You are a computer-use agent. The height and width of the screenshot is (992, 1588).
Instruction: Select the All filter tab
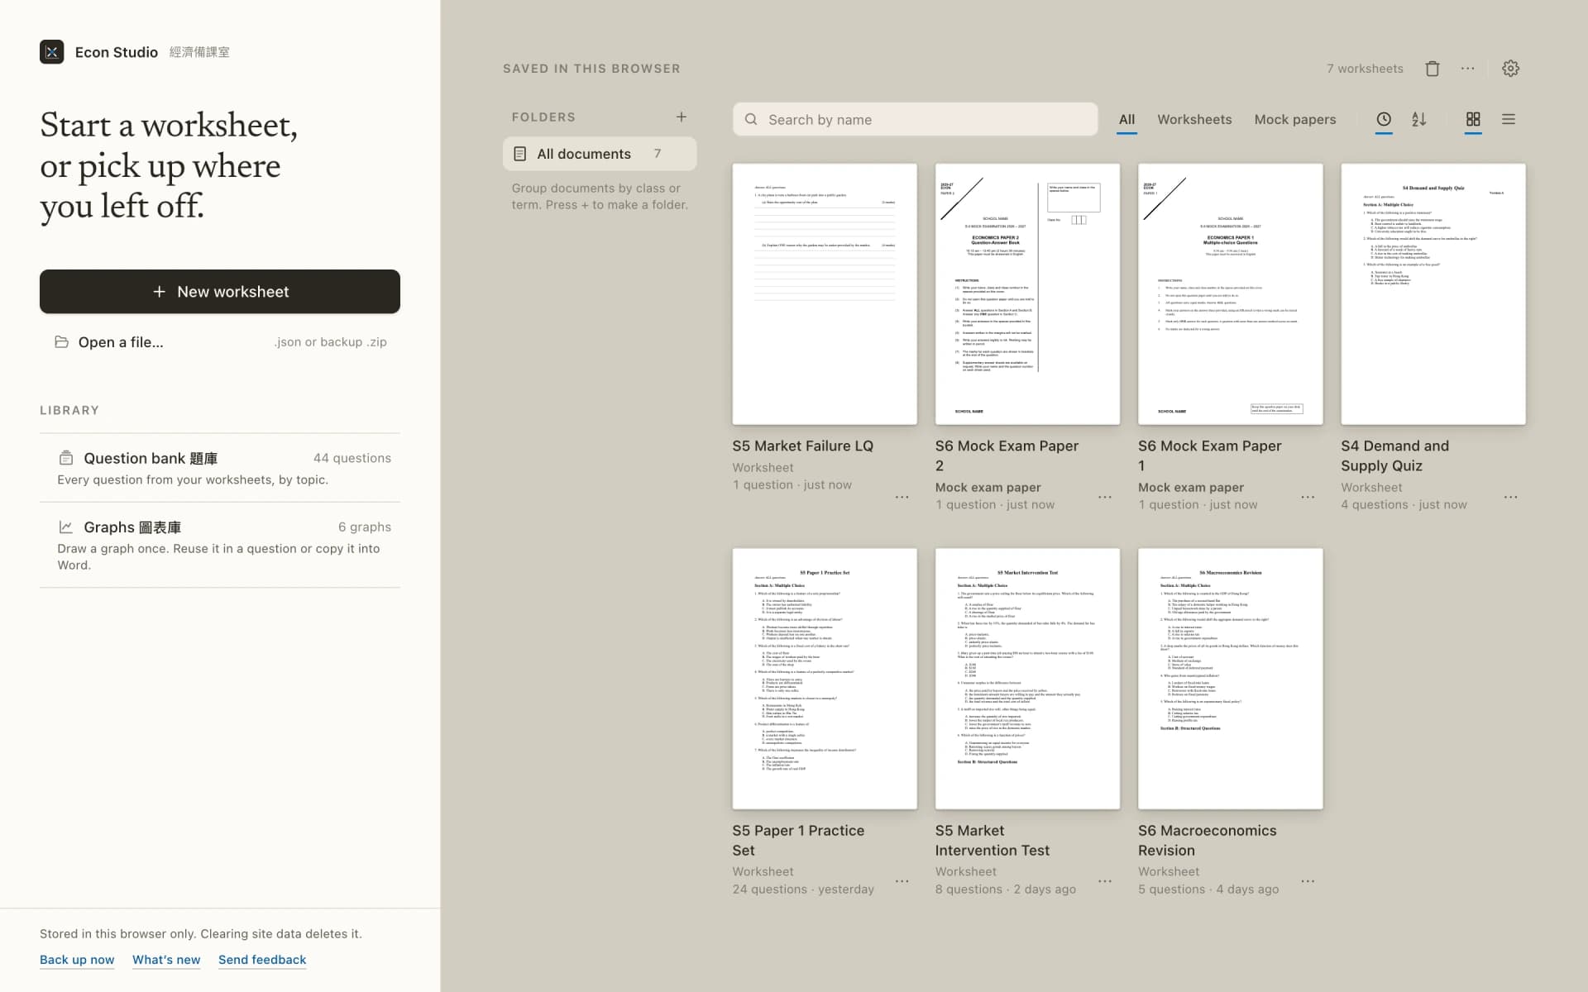click(1126, 119)
